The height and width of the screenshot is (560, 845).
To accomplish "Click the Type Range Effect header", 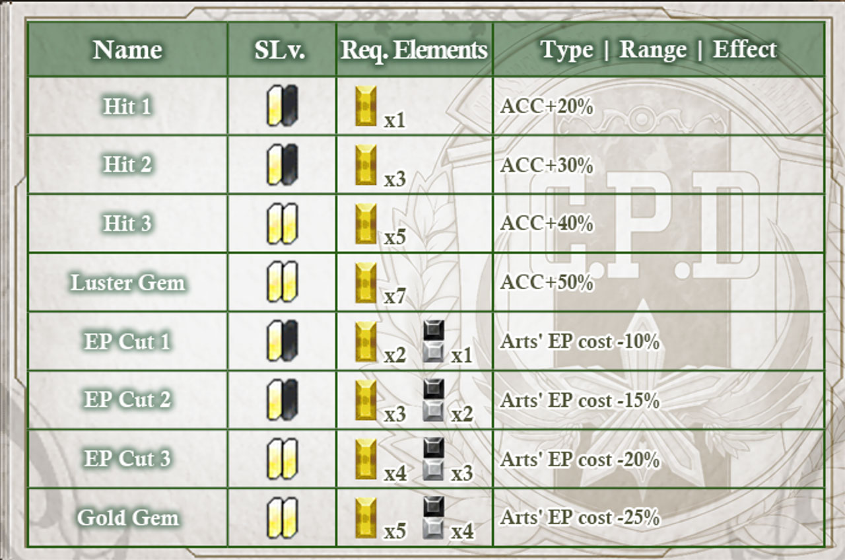I will click(x=659, y=50).
